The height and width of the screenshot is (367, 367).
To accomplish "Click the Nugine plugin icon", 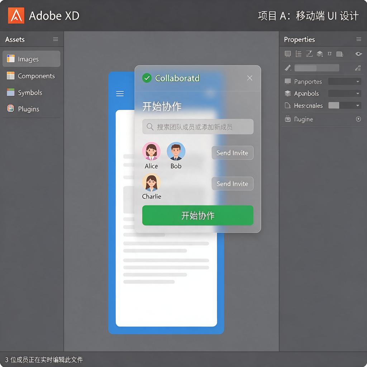I will click(288, 119).
